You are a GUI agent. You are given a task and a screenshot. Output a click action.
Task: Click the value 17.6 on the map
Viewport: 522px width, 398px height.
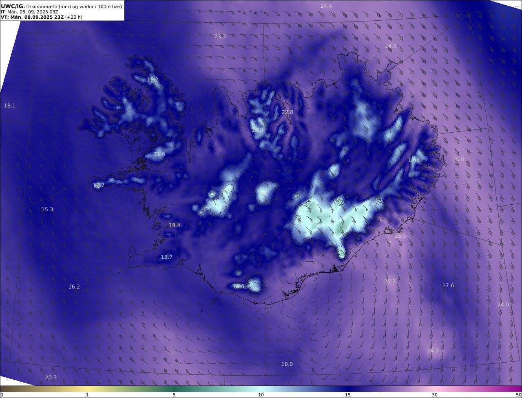click(x=448, y=285)
